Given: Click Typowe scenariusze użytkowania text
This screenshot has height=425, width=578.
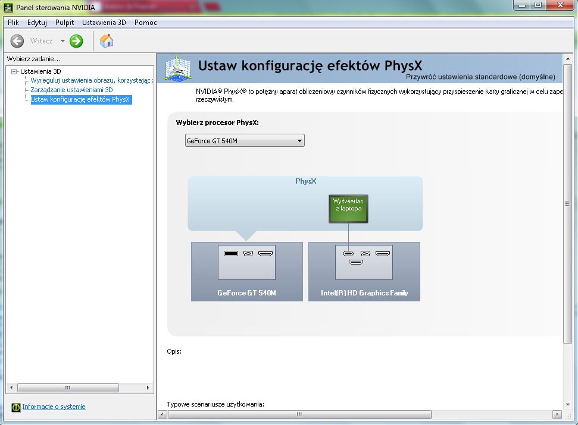Looking at the screenshot, I should pos(215,404).
